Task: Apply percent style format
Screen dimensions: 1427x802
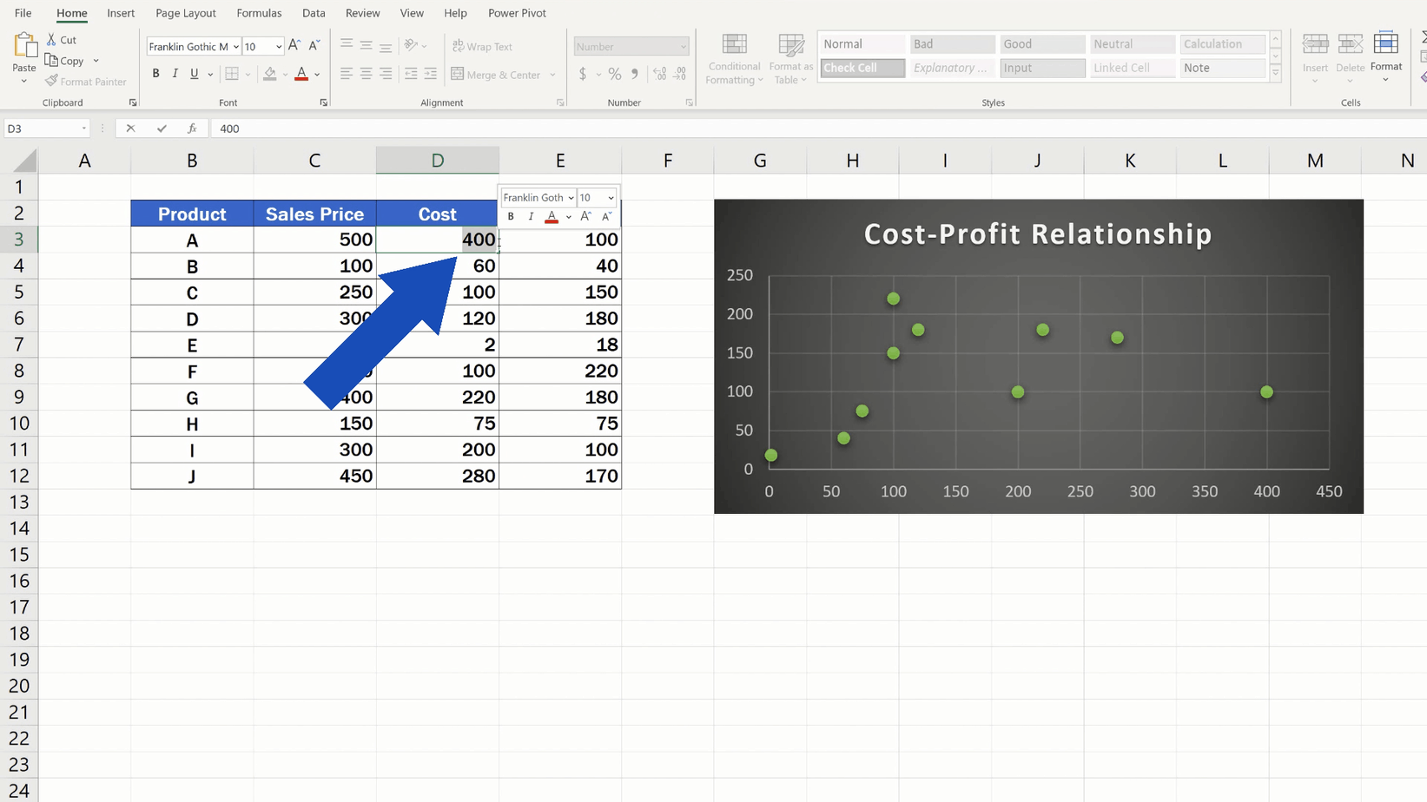Action: tap(615, 74)
